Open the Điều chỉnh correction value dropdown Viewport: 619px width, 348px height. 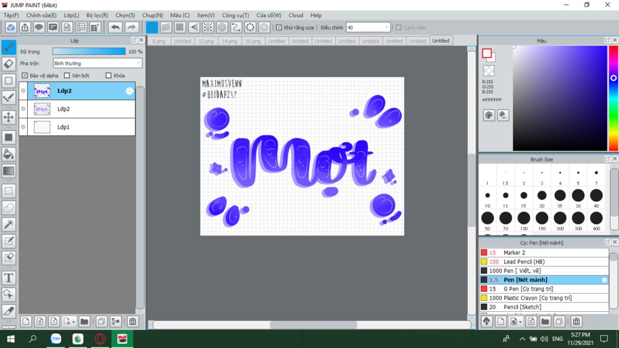[x=368, y=28]
